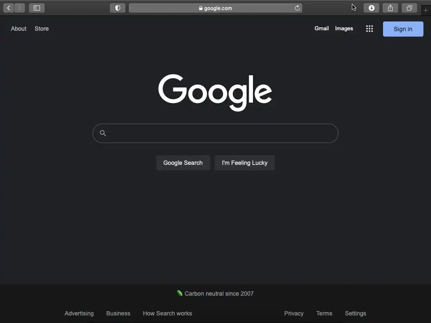The width and height of the screenshot is (431, 323).
Task: Open the Settings footer menu
Action: coord(355,313)
